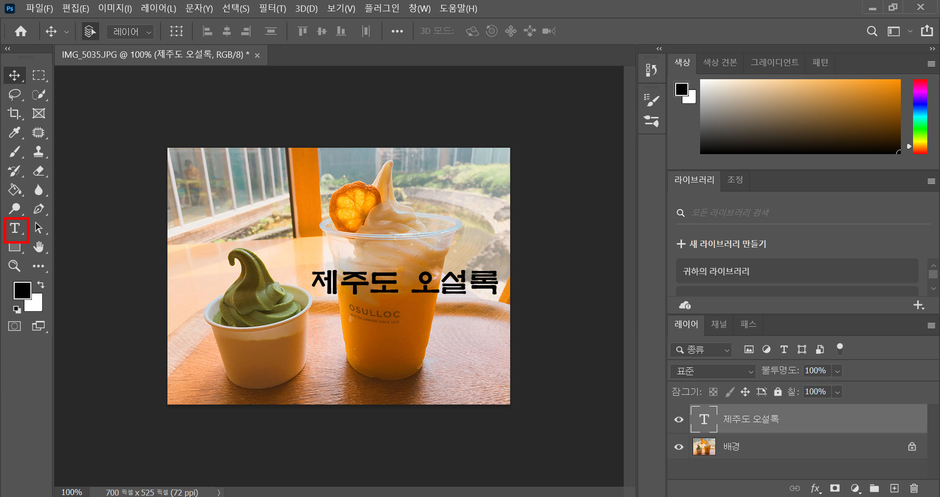Toggle shape layer filter
940x497 pixels.
pos(802,349)
